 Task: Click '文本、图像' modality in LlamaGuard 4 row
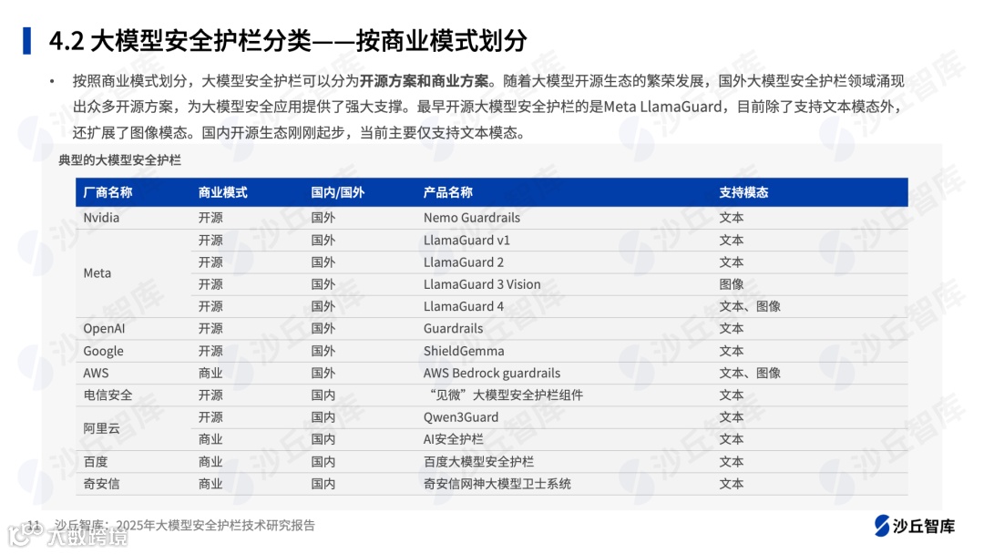[750, 307]
